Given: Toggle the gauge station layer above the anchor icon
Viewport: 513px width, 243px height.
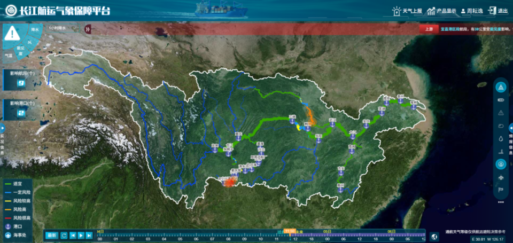Looking at the screenshot, I should pyautogui.click(x=501, y=152).
